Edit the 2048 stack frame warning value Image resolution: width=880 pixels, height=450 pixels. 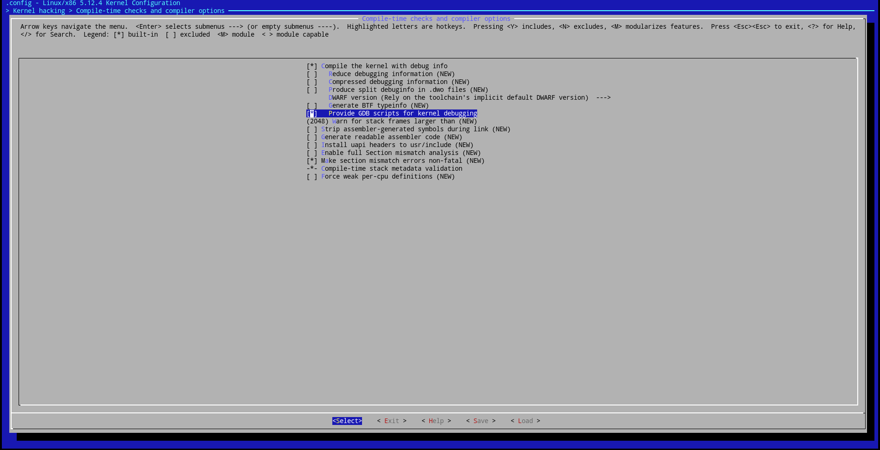[x=317, y=121]
